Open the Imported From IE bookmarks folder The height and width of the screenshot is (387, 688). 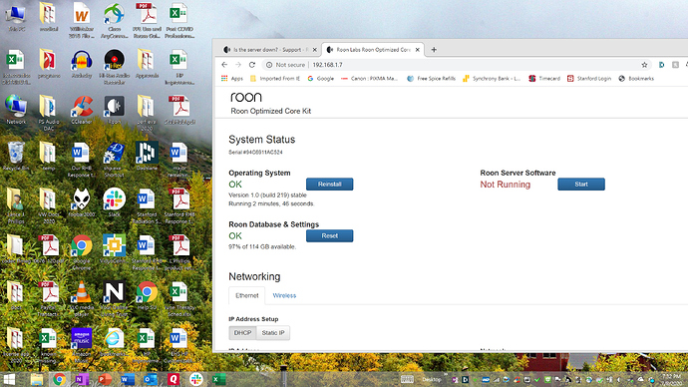coord(275,79)
